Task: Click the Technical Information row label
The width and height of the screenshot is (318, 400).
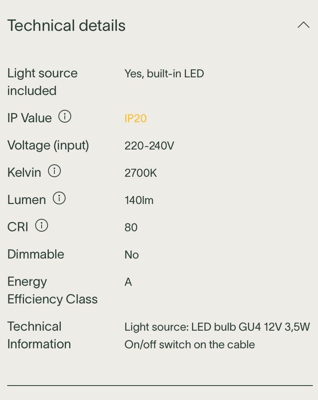Action: coord(39,335)
